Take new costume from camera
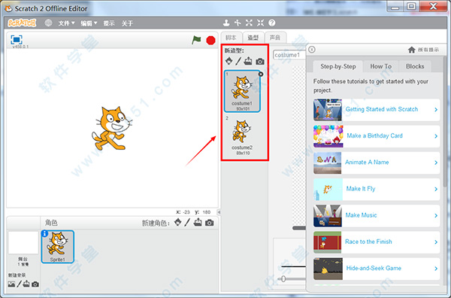 [x=260, y=61]
